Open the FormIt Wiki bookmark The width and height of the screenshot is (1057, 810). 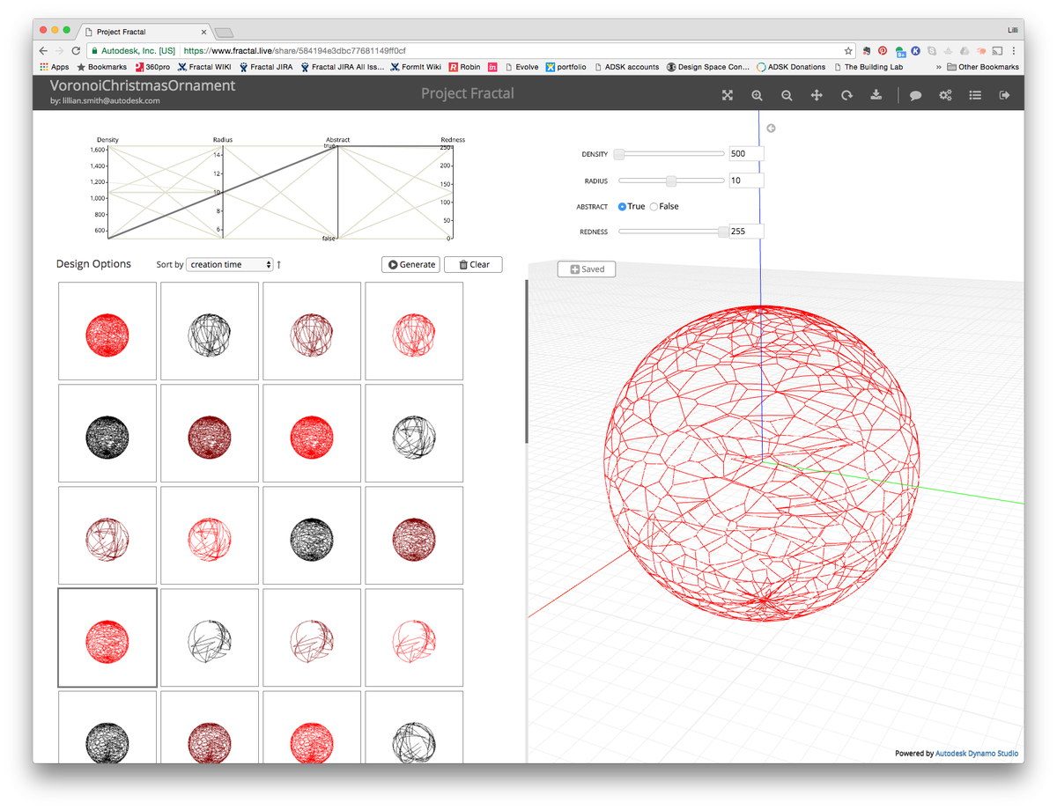[x=416, y=67]
